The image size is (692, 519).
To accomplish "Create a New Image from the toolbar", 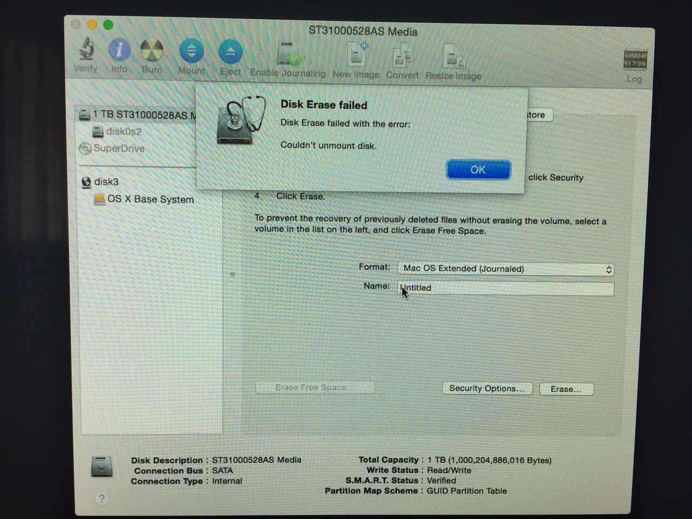I will click(356, 55).
